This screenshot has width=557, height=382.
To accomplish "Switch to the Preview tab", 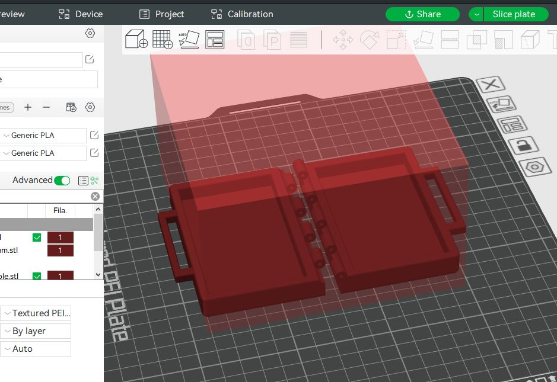I will (12, 14).
